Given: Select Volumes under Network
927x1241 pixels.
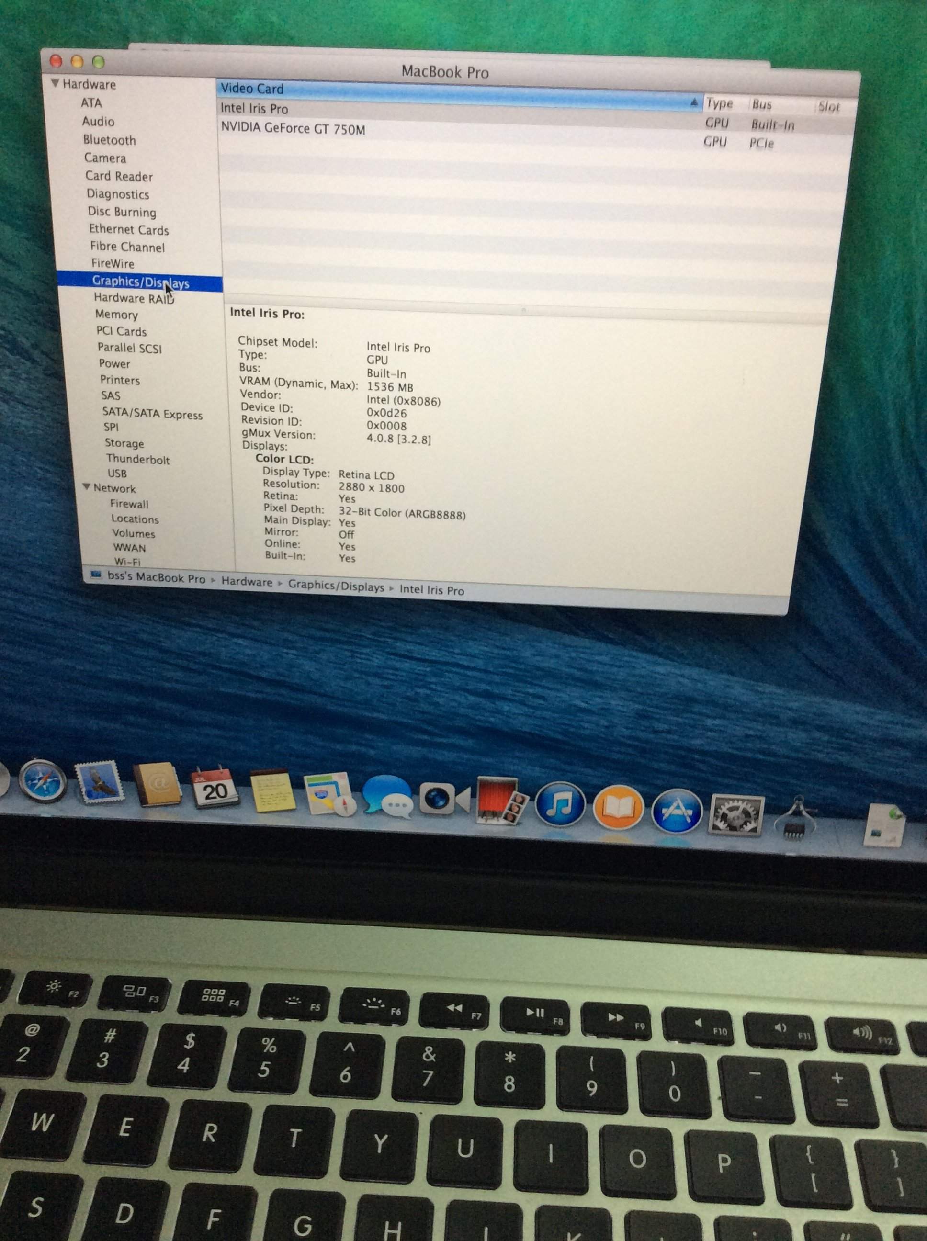Looking at the screenshot, I should (134, 533).
